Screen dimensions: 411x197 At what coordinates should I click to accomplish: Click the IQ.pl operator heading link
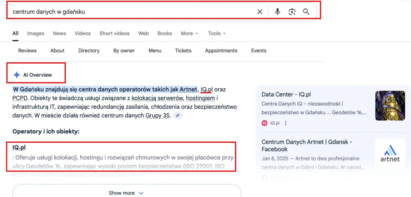pos(19,147)
